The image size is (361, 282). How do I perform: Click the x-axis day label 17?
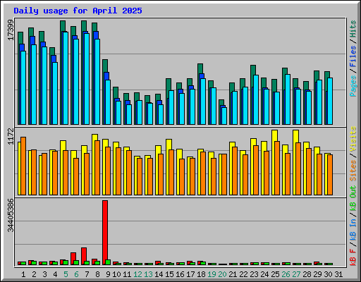coord(190,274)
